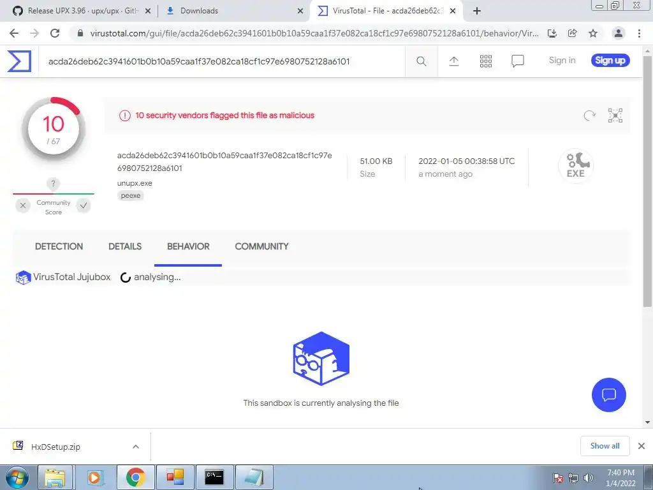Screen dimensions: 653x490
Task: Click the hash search input field
Action: 221,62
